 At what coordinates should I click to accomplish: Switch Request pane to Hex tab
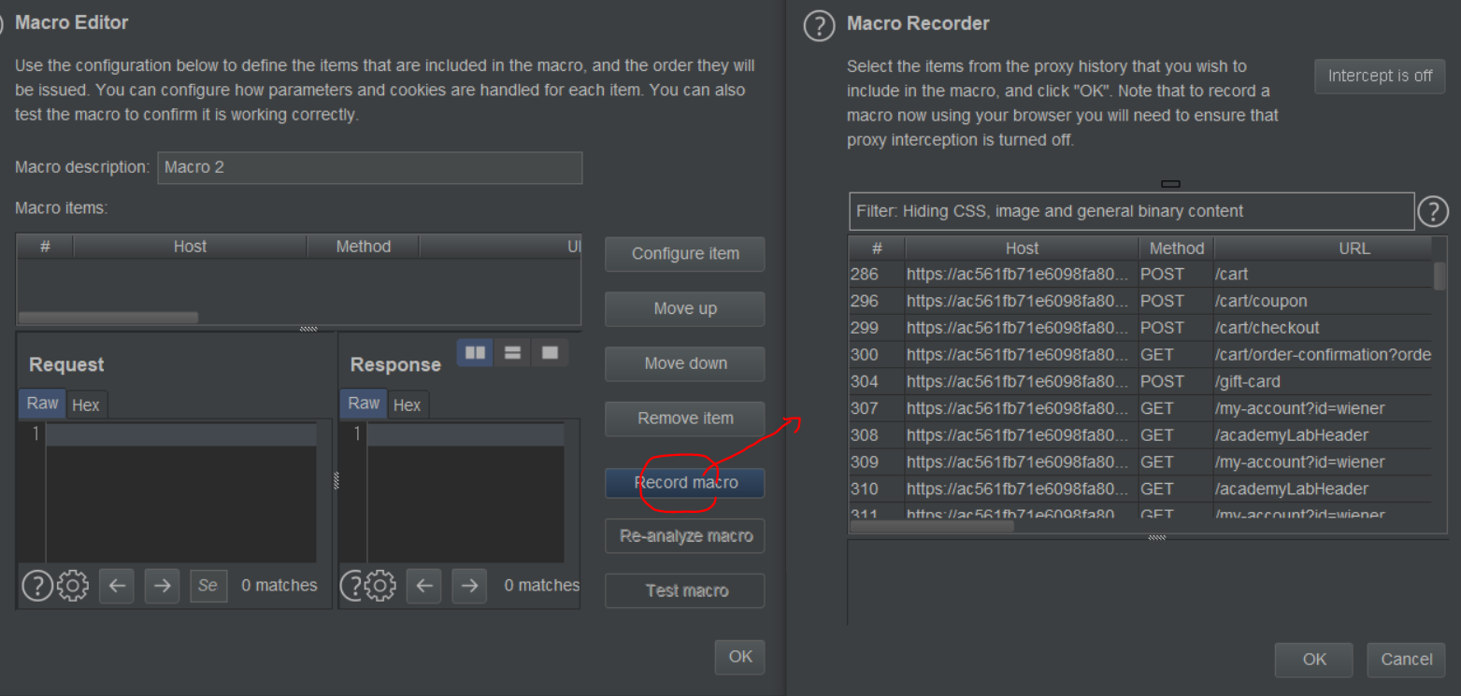pyautogui.click(x=86, y=405)
